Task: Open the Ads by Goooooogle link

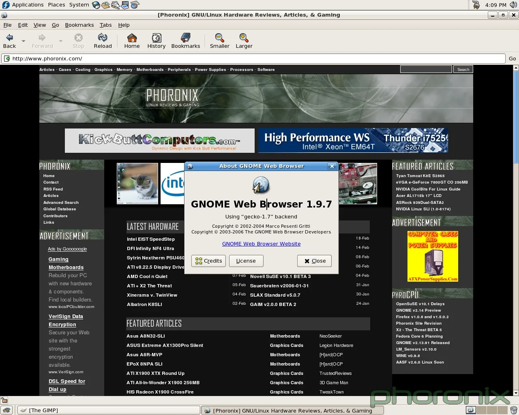Action: [67, 249]
